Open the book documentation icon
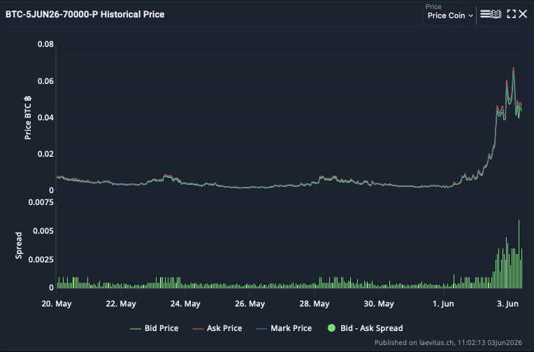This screenshot has width=534, height=352. [496, 14]
